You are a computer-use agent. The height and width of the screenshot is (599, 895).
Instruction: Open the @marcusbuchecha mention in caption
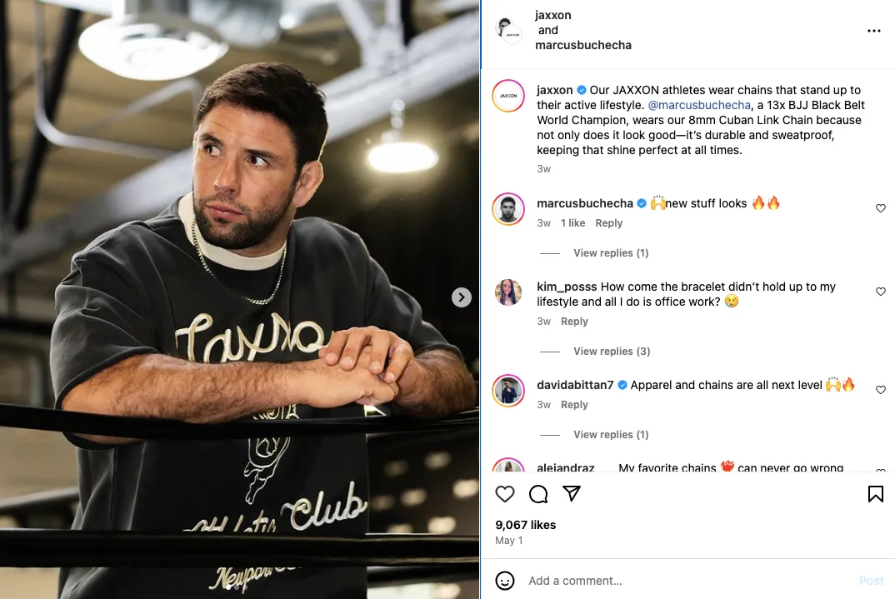(698, 105)
